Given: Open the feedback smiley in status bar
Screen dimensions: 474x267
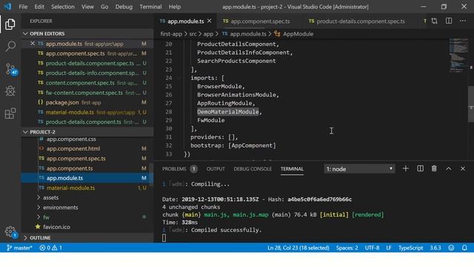Looking at the screenshot, I should pyautogui.click(x=451, y=248).
